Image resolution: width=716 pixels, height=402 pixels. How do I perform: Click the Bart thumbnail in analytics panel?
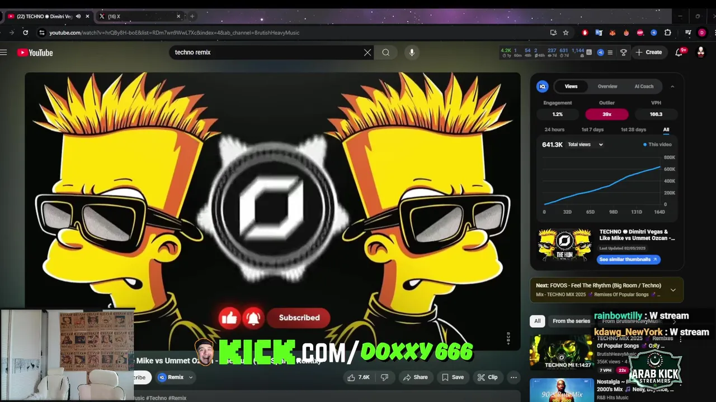[x=564, y=245]
